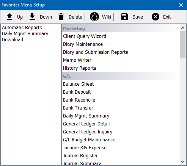Click the Exit circle-X icon

click(x=156, y=17)
